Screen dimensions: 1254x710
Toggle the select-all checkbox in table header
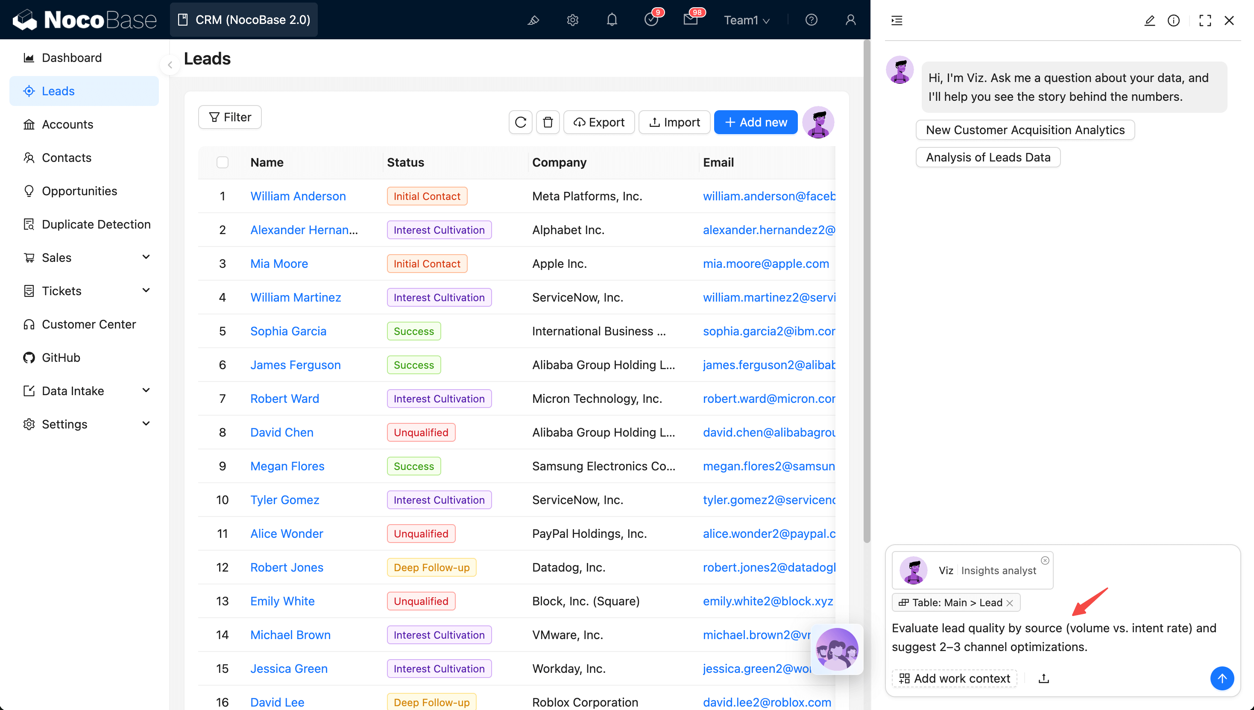[x=223, y=162]
